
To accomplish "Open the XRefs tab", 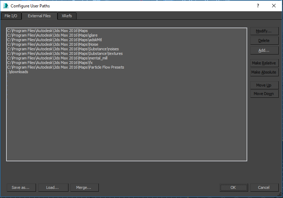I will coord(67,16).
